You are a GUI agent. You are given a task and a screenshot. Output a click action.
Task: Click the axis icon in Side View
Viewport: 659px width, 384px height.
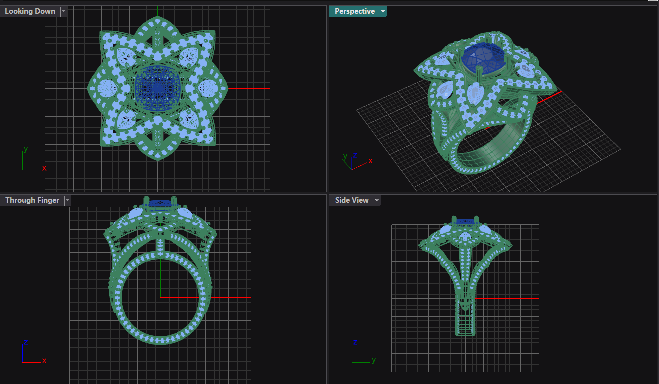coord(362,353)
